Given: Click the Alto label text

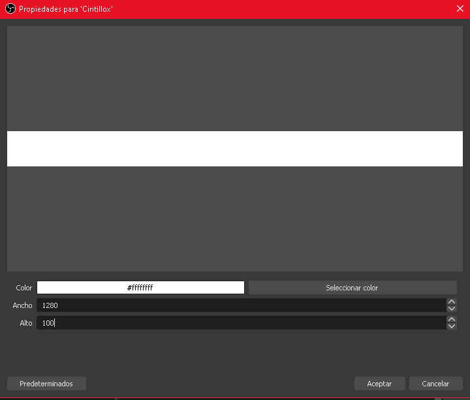Looking at the screenshot, I should (x=26, y=323).
